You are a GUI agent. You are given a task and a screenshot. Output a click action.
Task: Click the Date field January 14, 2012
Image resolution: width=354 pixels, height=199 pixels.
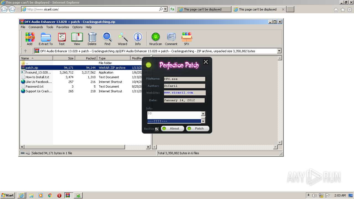point(184,100)
